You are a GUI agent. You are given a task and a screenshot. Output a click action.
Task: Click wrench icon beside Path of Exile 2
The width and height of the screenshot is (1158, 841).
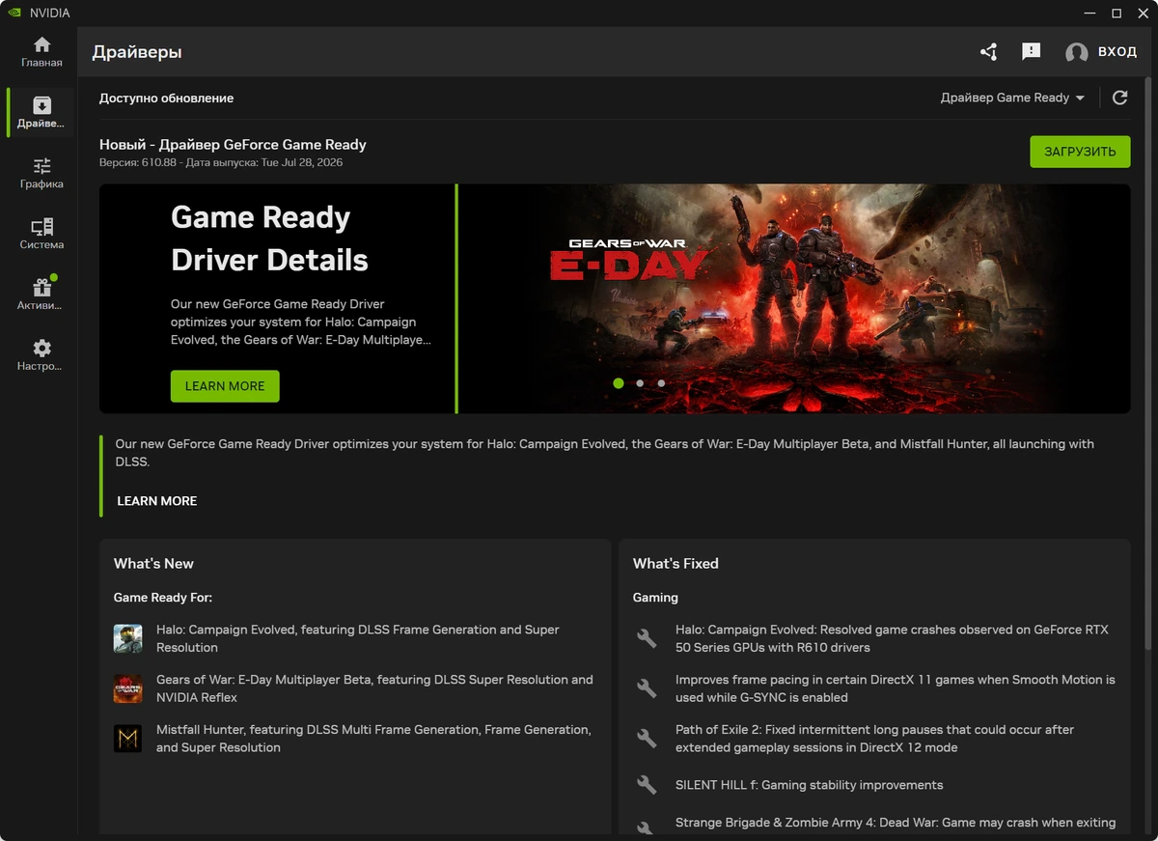647,739
